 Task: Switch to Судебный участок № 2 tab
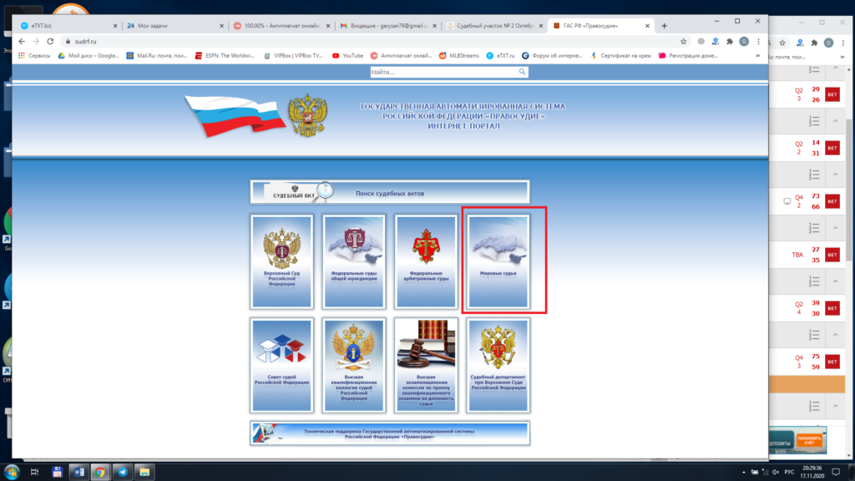[495, 26]
